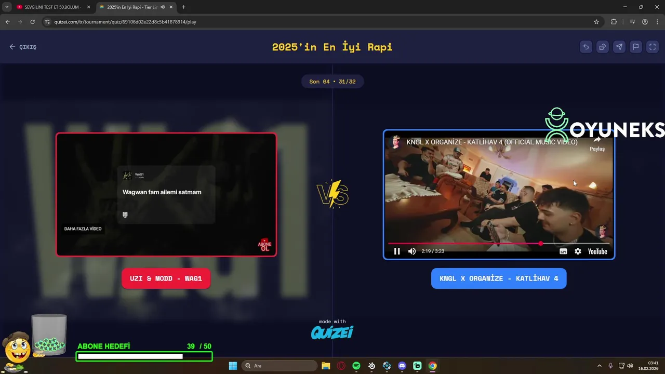The width and height of the screenshot is (665, 374).
Task: Toggle subtitles on the YouTube player
Action: 563,251
